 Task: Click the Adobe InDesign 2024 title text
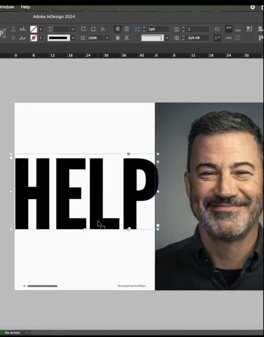[54, 17]
